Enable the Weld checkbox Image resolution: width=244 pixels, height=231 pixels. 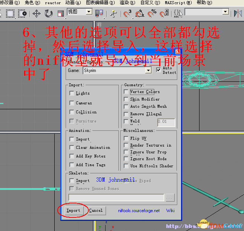tap(126, 121)
